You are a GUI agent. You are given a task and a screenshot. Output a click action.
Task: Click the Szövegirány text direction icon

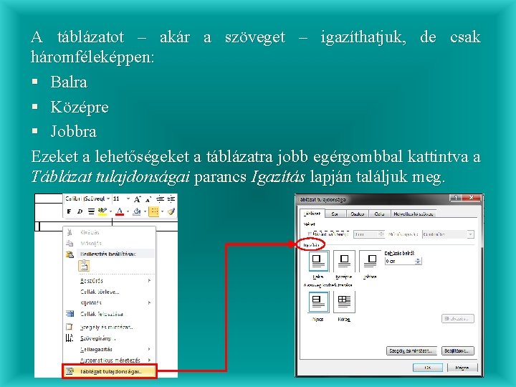point(69,338)
